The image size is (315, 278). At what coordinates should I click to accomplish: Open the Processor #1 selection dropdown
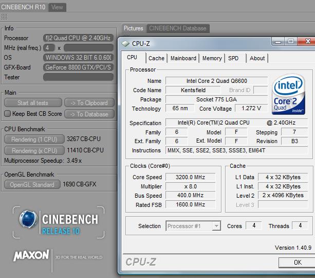click(193, 226)
